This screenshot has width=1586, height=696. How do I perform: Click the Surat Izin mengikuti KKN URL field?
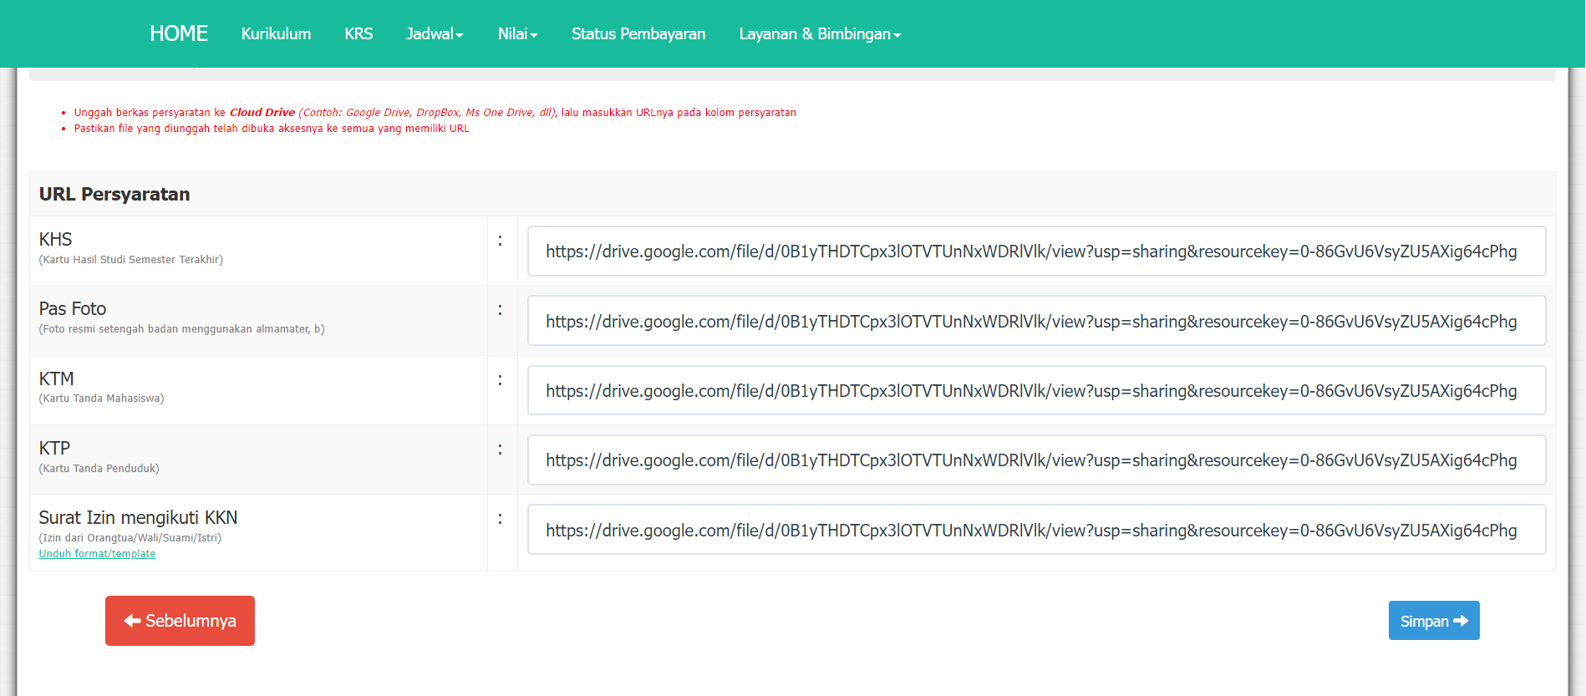pos(1036,530)
